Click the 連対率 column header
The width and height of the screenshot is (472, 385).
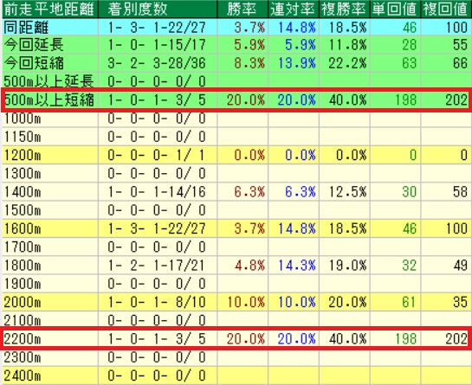(x=294, y=10)
